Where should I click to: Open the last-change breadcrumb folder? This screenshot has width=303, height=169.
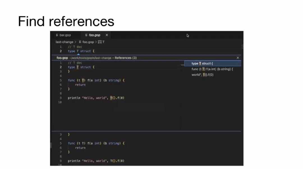(64, 42)
